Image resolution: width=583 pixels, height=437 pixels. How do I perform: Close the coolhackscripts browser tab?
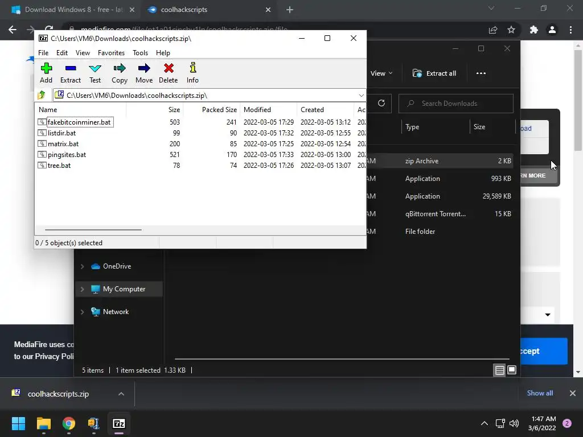pos(268,10)
